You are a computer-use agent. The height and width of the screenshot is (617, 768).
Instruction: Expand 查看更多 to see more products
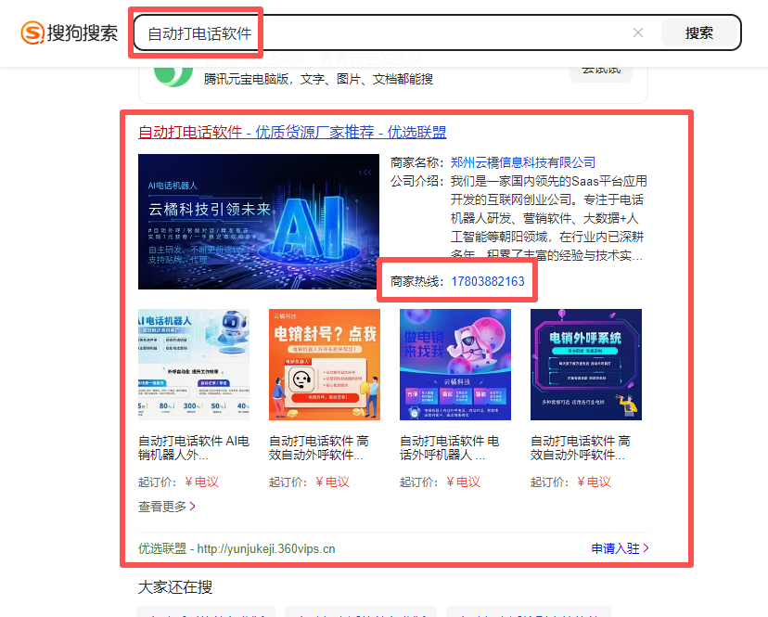tap(168, 507)
